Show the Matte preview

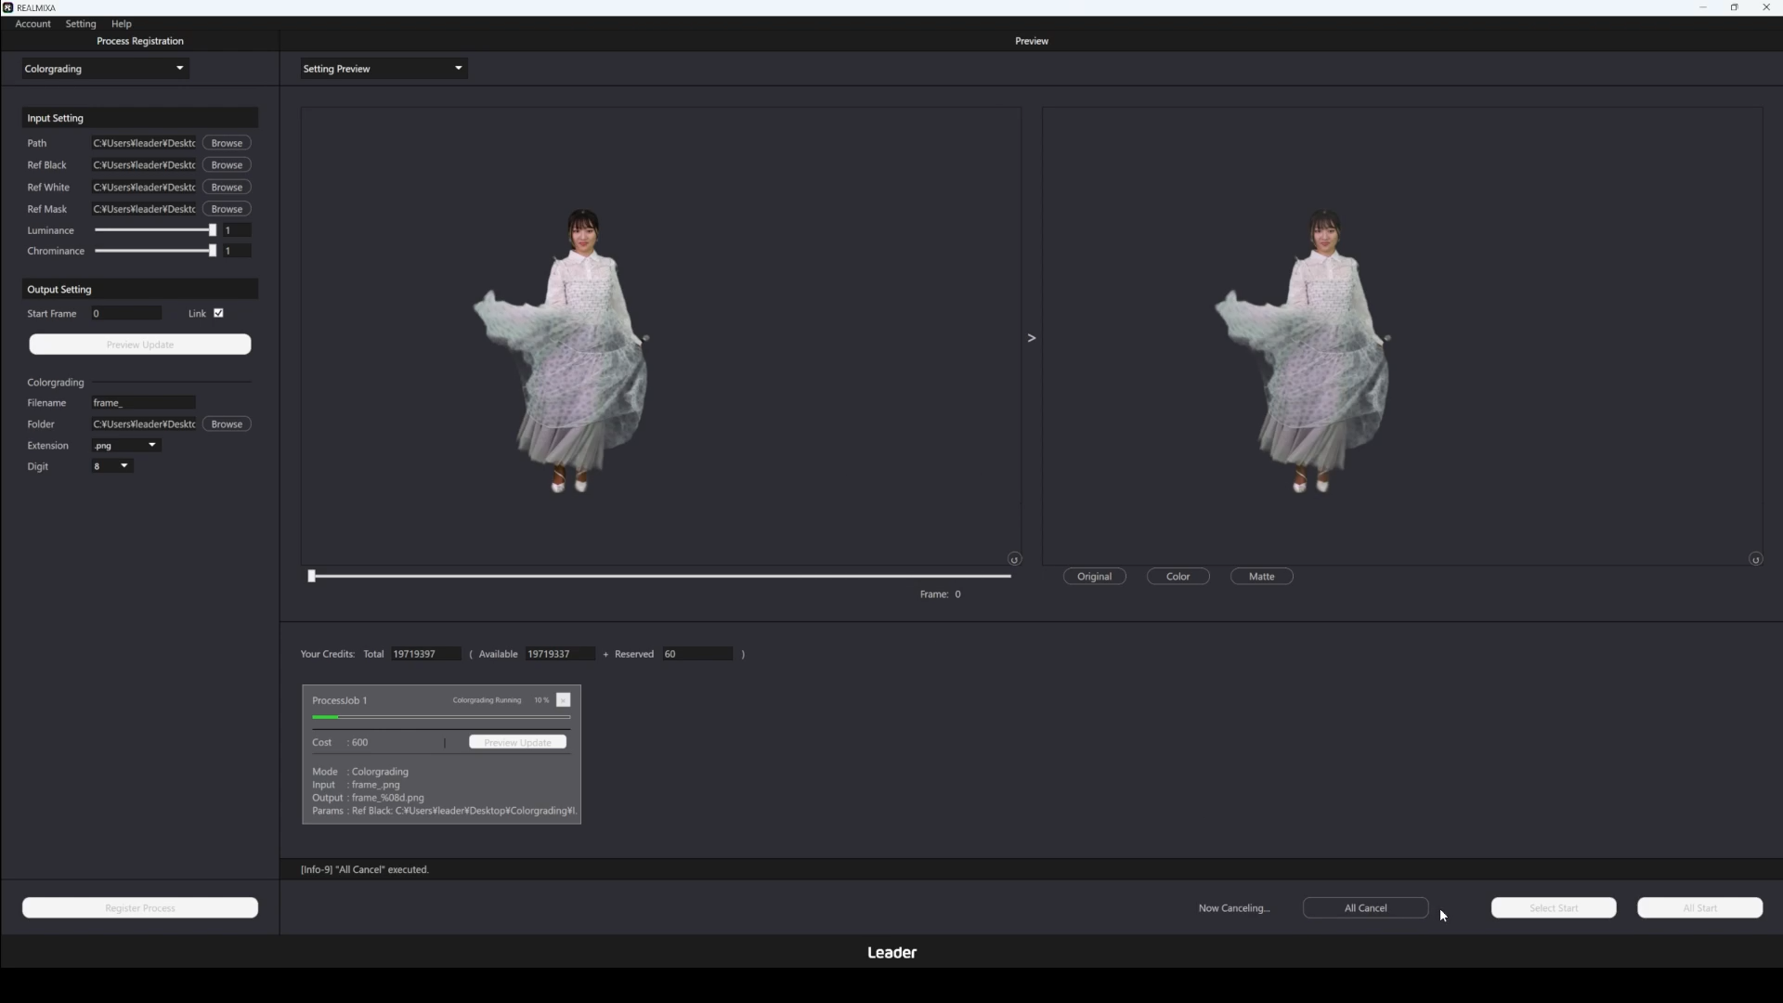(1262, 577)
